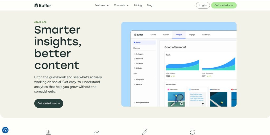The image size is (270, 135).
Task: Open the tennis ball on court line thumbnail
Action: pos(219,99)
